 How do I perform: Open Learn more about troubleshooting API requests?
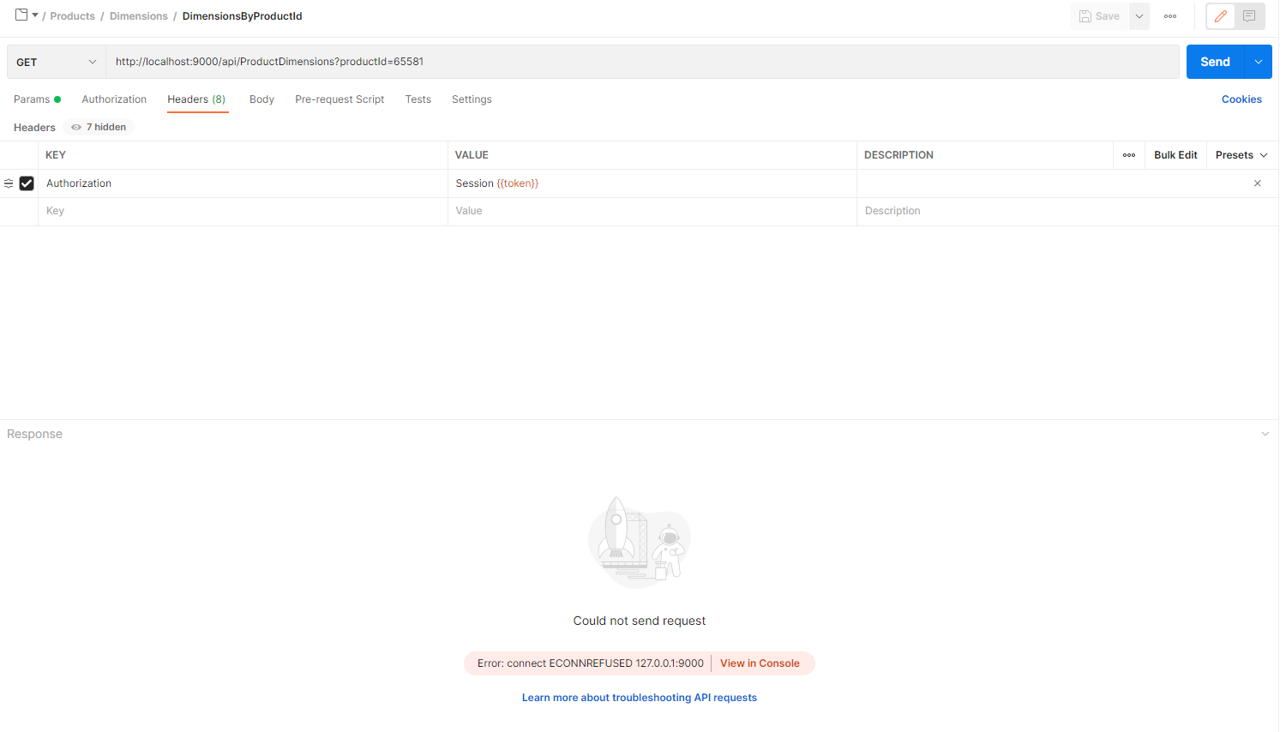click(640, 698)
